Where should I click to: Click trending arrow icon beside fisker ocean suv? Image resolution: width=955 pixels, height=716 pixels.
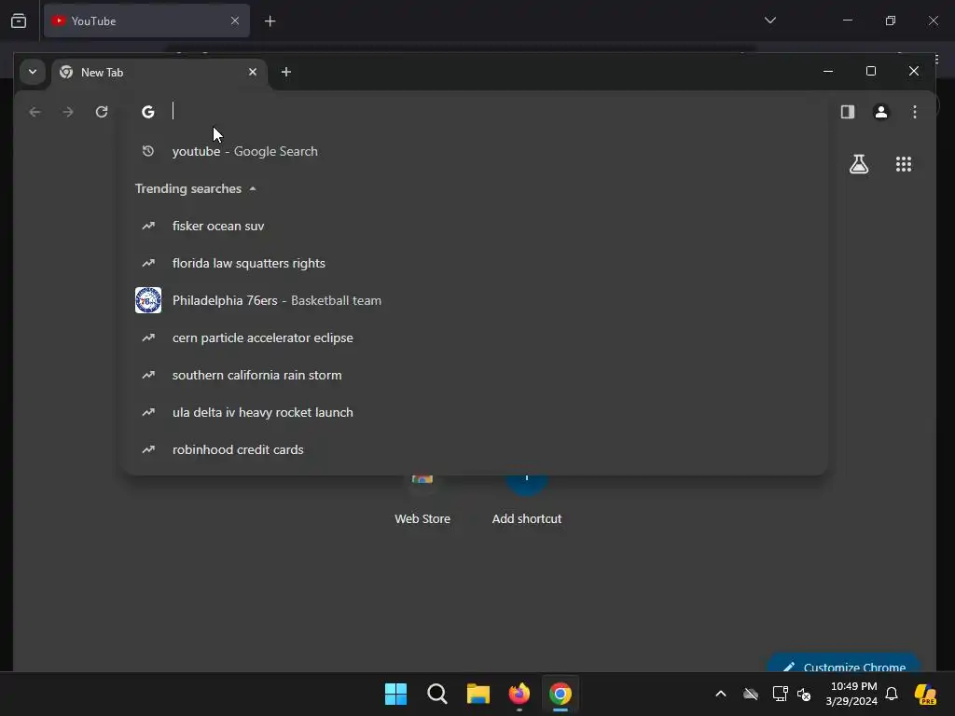148,226
